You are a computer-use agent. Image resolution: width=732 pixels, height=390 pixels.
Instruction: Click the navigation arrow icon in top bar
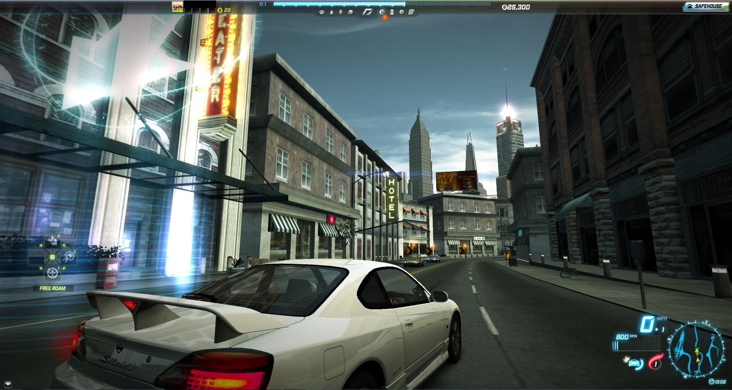pos(332,12)
